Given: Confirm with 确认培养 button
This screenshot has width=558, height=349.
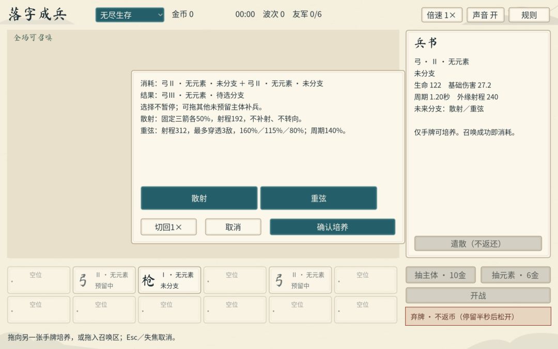Looking at the screenshot, I should point(332,227).
